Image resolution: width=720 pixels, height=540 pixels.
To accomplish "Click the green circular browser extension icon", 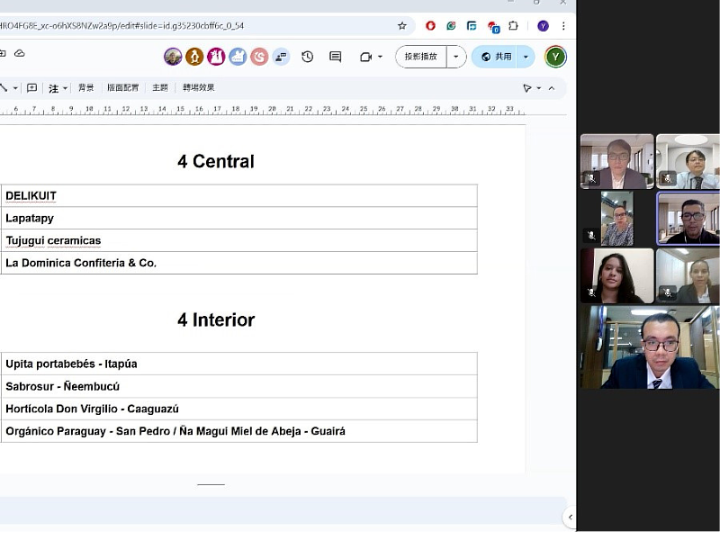I will click(x=451, y=26).
